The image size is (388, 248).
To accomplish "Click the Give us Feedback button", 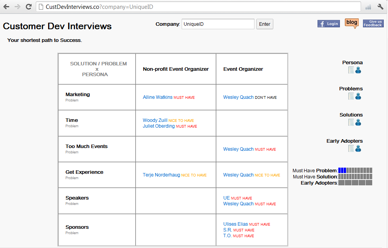I will [x=372, y=23].
